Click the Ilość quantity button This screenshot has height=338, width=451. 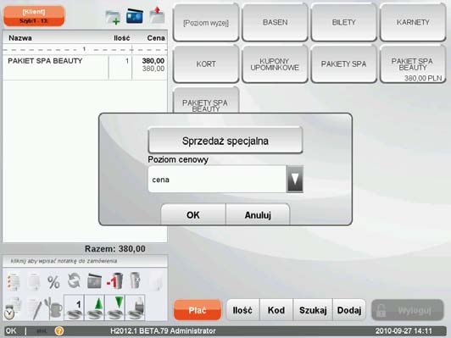(x=242, y=310)
